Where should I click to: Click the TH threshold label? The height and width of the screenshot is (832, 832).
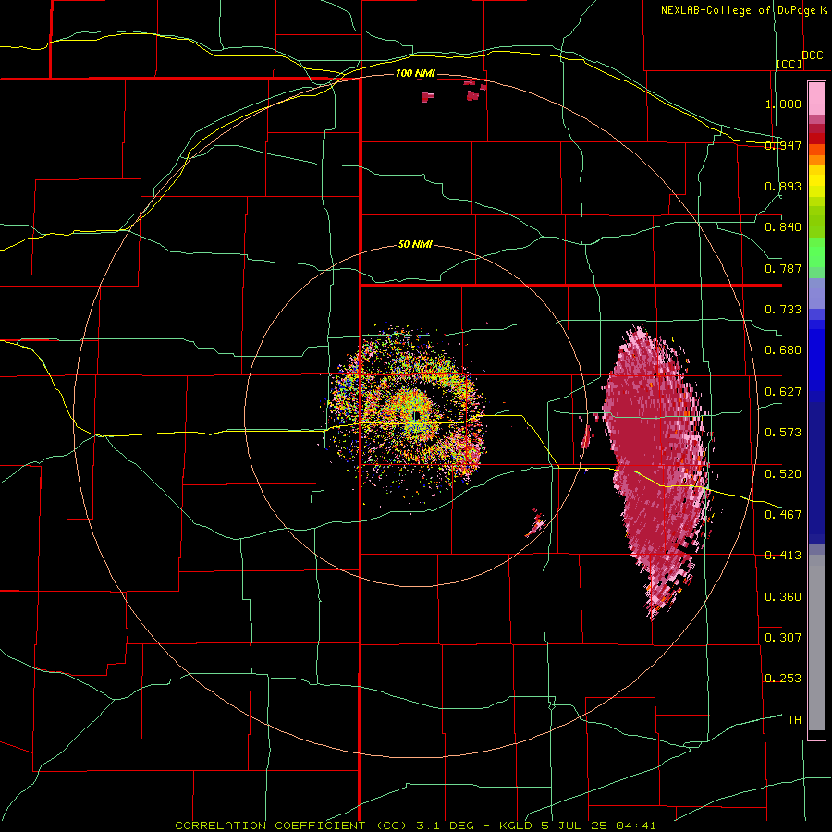click(794, 719)
